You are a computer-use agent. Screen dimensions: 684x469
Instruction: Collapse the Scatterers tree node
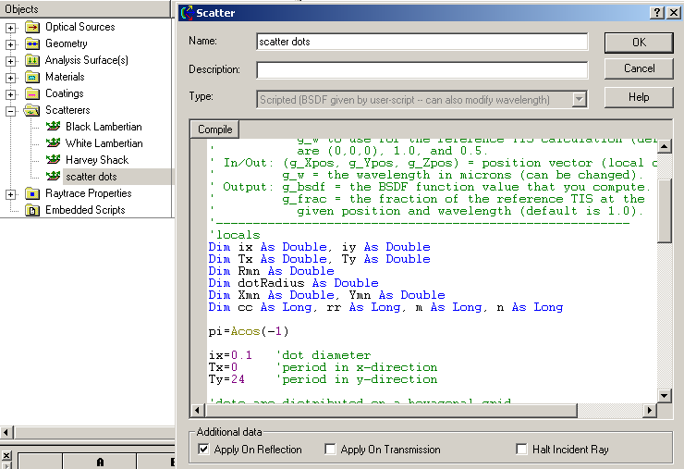point(11,111)
